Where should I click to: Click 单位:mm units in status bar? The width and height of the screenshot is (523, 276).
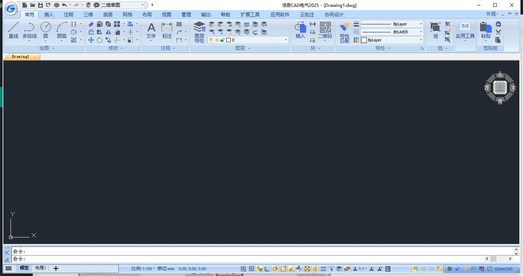pyautogui.click(x=166, y=269)
